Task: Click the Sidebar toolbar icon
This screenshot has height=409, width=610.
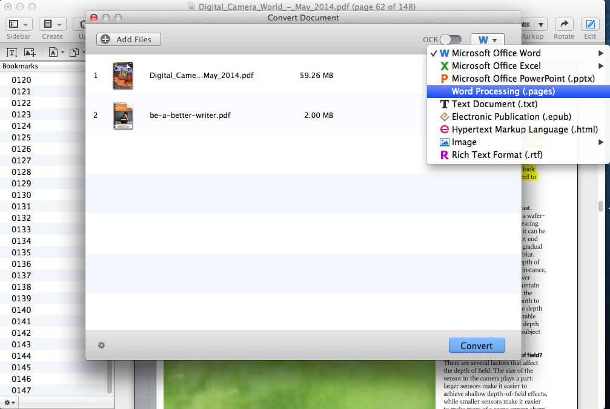Action: pyautogui.click(x=13, y=24)
